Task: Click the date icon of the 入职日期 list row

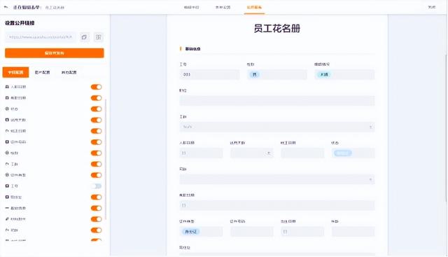Action: pos(7,87)
